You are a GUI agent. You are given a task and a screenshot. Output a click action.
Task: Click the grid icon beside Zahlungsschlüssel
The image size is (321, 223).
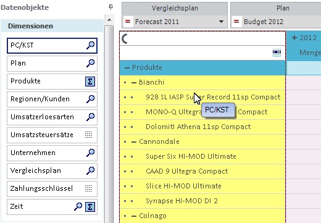pos(89,188)
